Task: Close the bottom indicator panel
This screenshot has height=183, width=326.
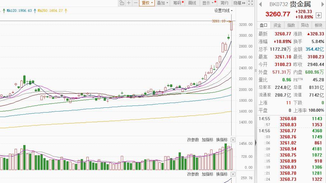Action: [233, 174]
